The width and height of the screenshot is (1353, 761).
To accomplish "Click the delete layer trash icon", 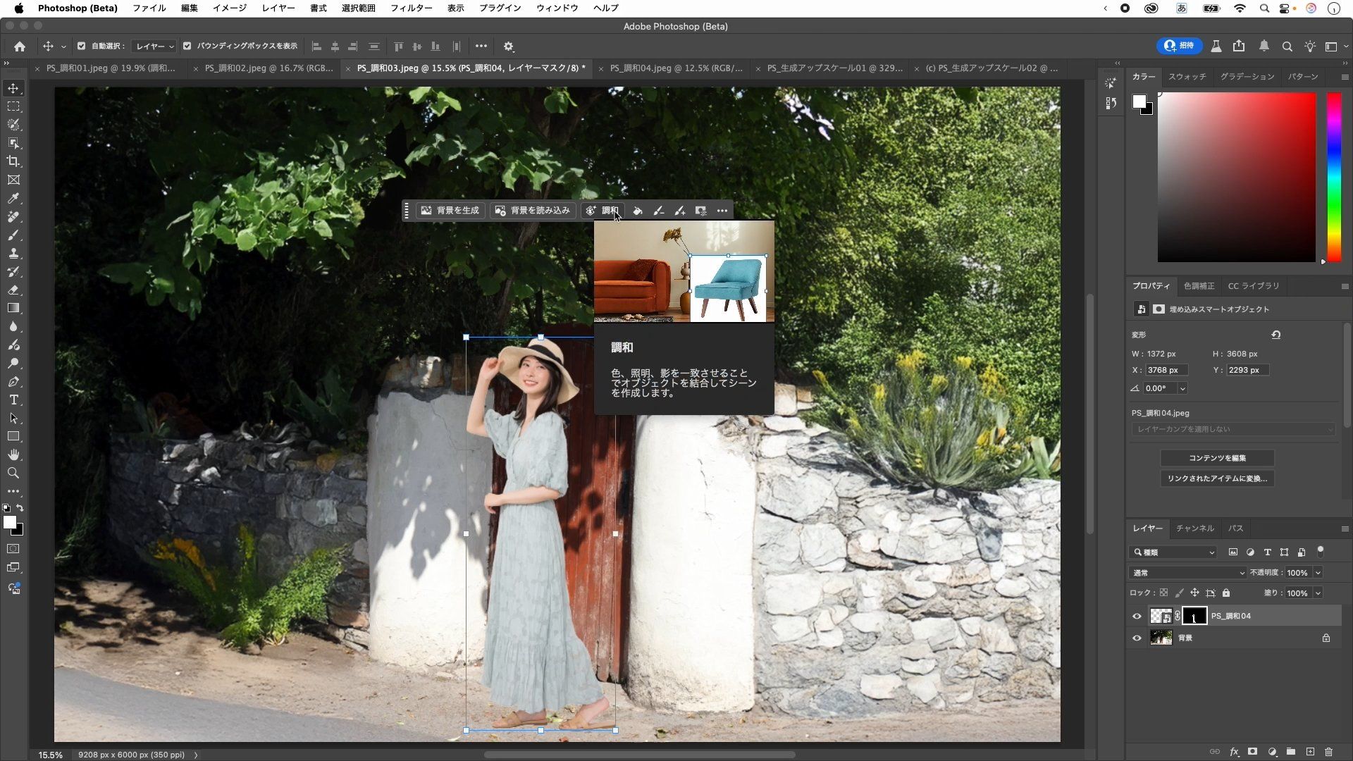I will tap(1328, 752).
